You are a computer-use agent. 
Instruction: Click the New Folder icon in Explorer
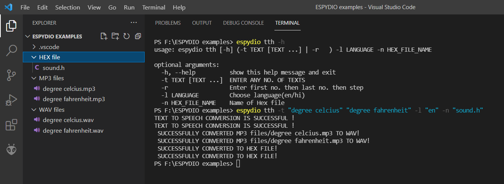coord(115,36)
